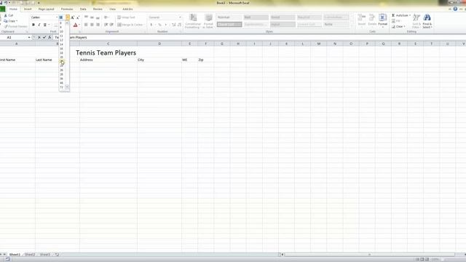Apply comma style number format
466x262 pixels.
point(165,25)
